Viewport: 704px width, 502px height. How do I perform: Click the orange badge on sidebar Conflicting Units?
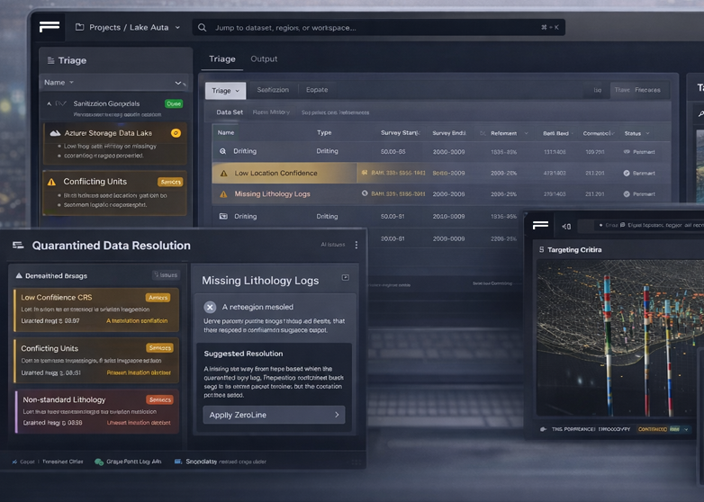[171, 182]
